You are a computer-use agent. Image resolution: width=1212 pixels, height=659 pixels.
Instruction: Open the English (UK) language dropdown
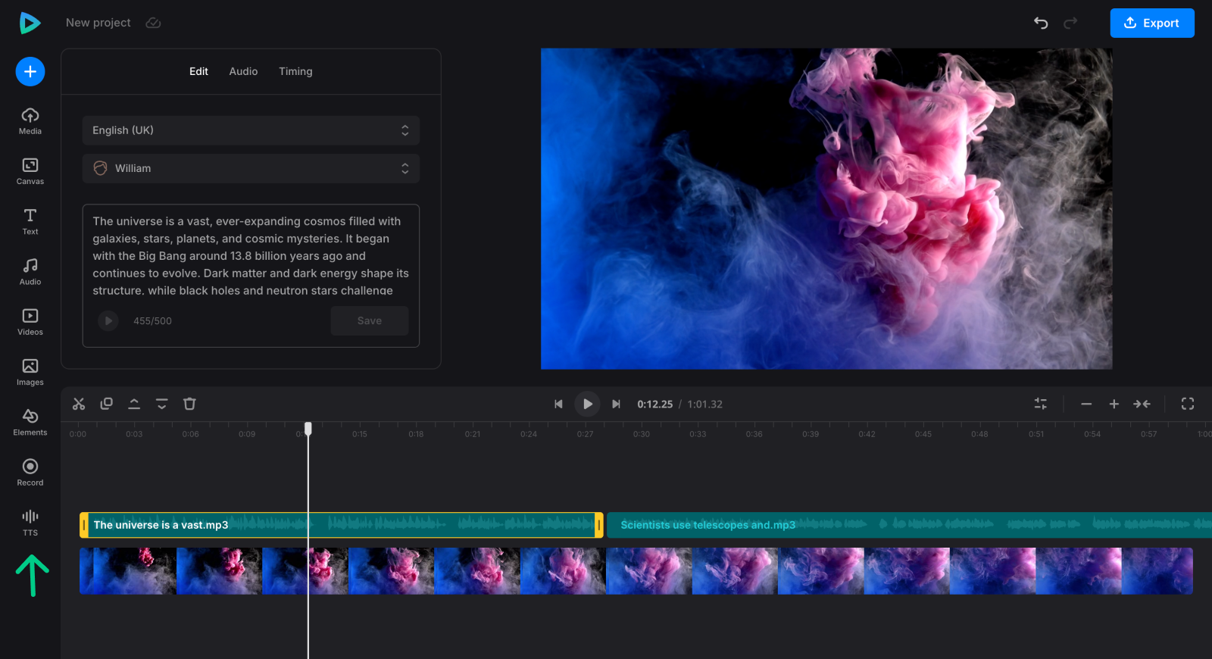click(x=251, y=130)
